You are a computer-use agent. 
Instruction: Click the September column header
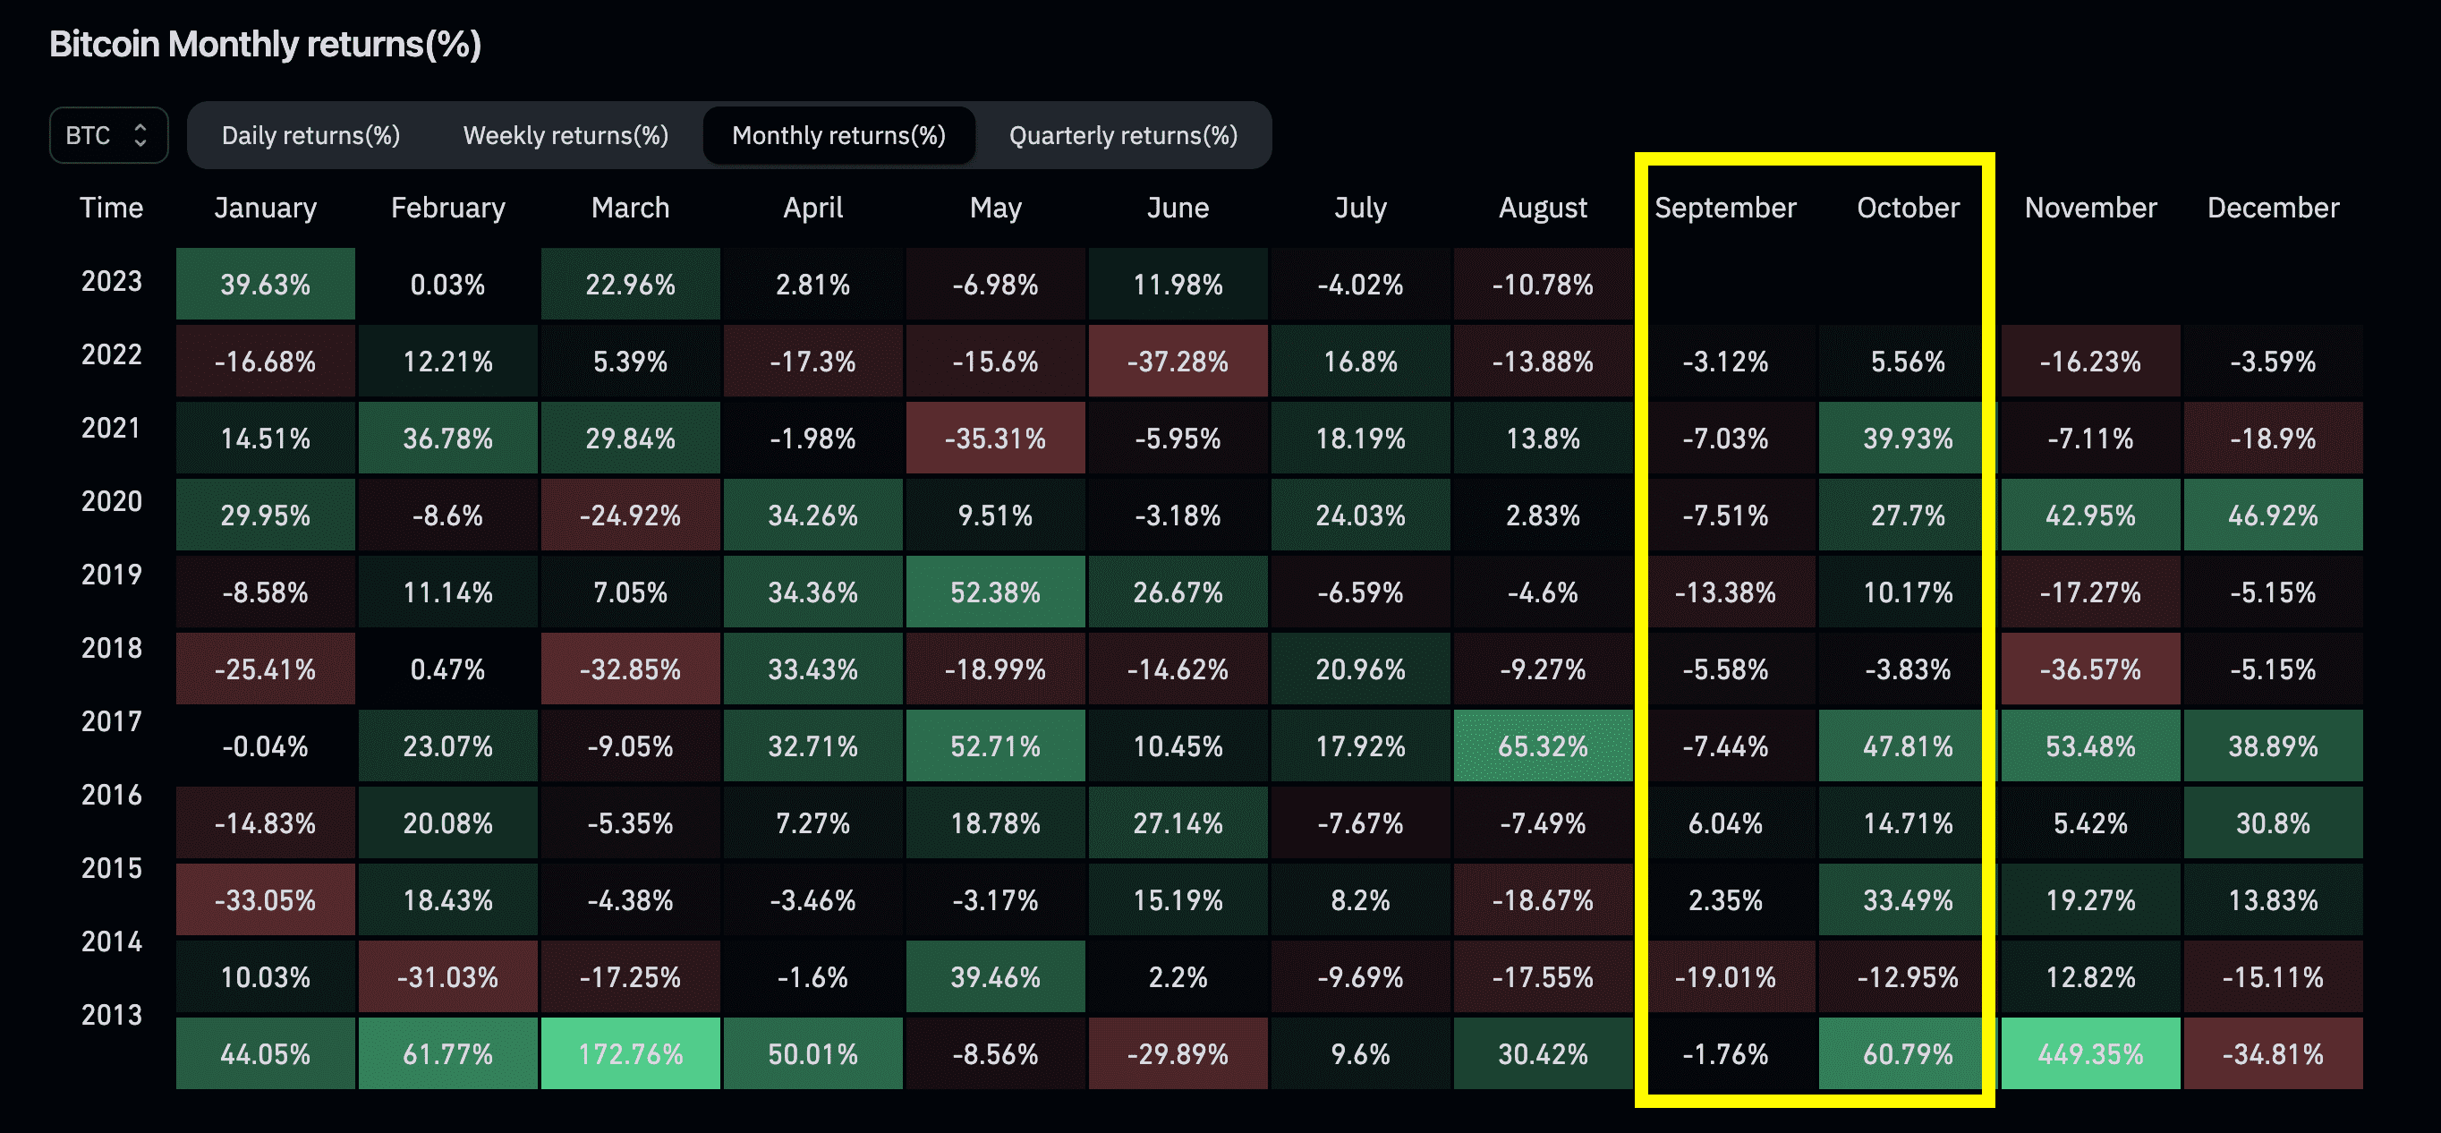(1725, 208)
